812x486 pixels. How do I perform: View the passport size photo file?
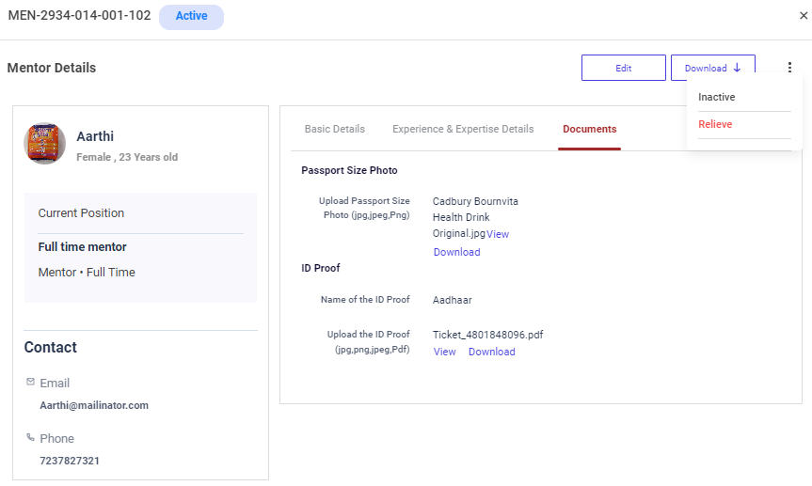coord(498,234)
